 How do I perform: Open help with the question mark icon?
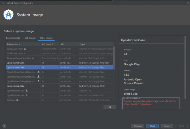(4, 126)
